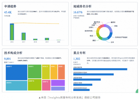This screenshot has width=139, height=103.
Task: Click the 45.4K total patents figure
Action: 8,12
